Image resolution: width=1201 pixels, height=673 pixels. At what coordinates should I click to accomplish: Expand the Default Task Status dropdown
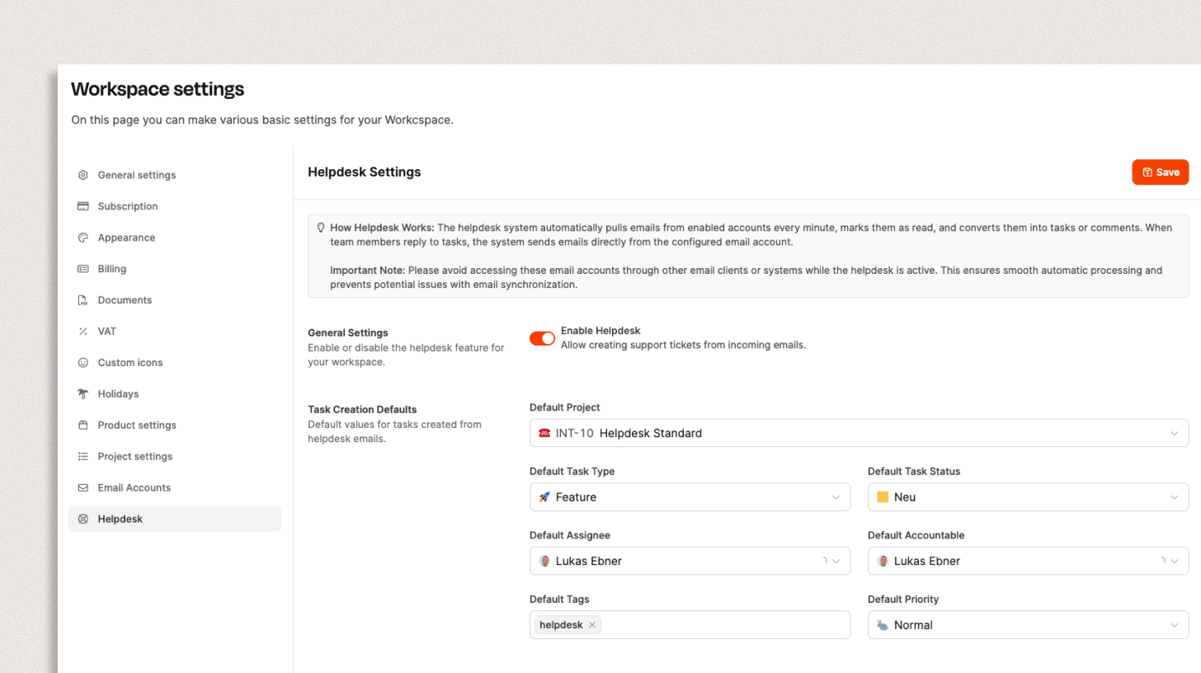click(1028, 497)
